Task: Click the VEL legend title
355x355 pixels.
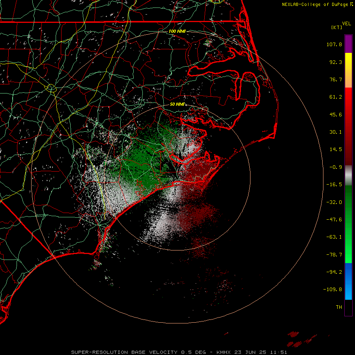Action: [x=346, y=24]
